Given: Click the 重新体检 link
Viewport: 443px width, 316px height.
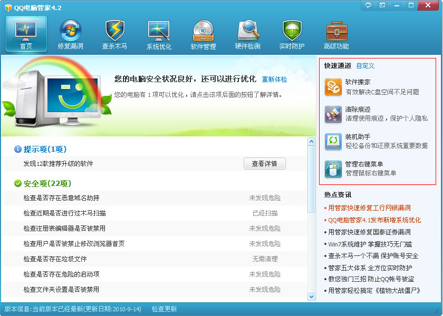Looking at the screenshot, I should (274, 80).
